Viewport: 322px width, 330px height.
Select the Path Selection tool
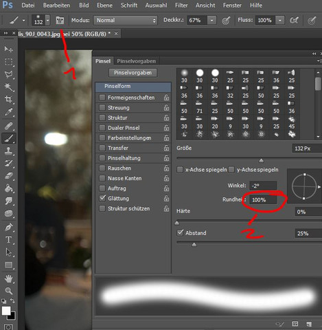click(8, 252)
